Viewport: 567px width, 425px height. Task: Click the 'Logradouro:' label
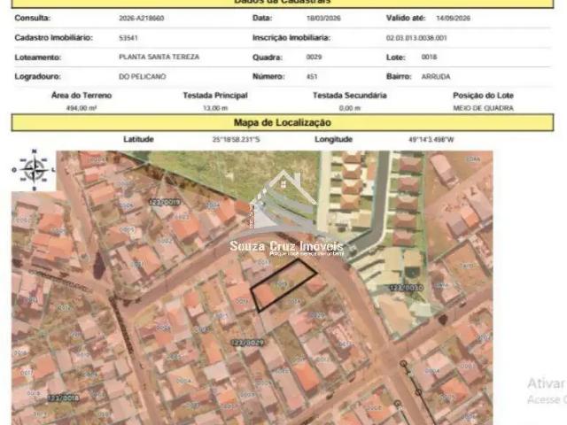click(37, 77)
